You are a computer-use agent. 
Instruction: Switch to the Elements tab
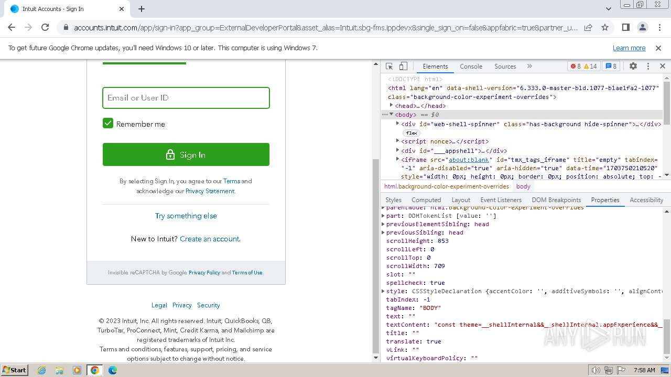(435, 66)
